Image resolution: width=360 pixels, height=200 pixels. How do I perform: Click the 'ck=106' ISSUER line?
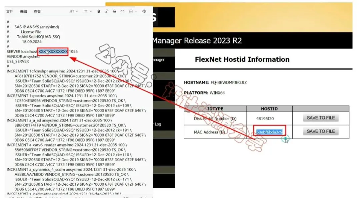tap(73, 81)
